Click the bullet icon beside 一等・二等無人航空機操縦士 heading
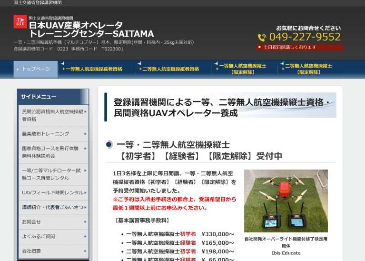 (109, 145)
